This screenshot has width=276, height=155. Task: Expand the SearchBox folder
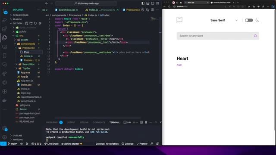(28, 64)
